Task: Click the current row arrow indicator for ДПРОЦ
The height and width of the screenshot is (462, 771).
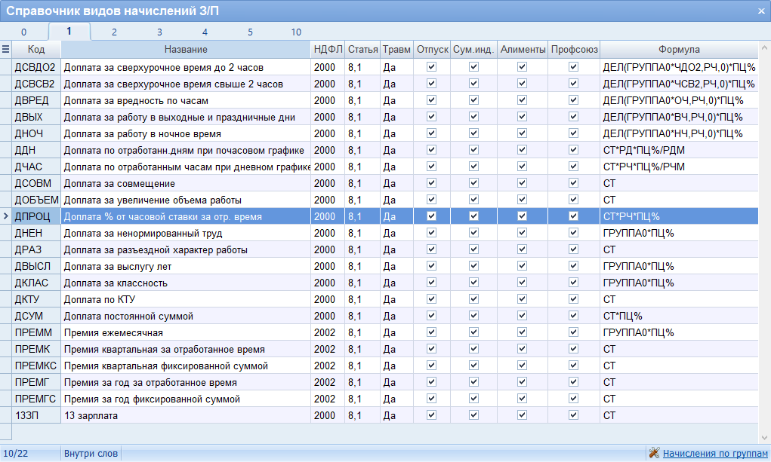Action: click(x=6, y=216)
